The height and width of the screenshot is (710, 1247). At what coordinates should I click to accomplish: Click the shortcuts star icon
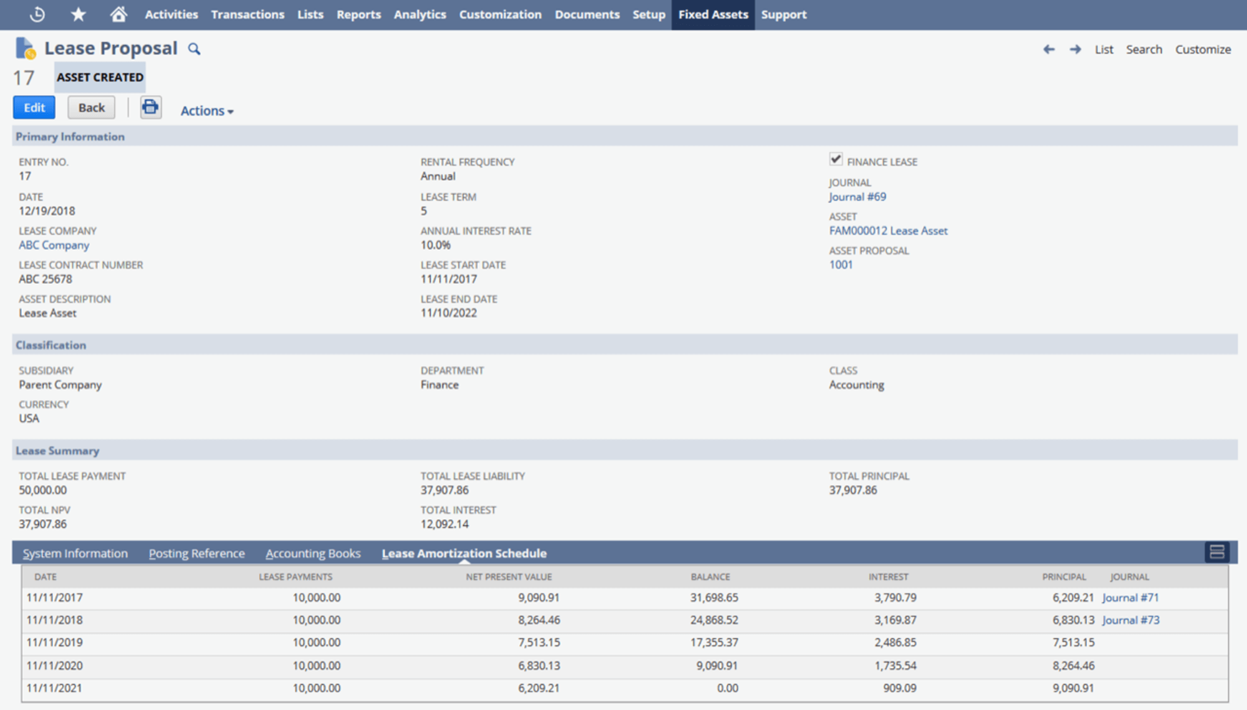tap(78, 14)
